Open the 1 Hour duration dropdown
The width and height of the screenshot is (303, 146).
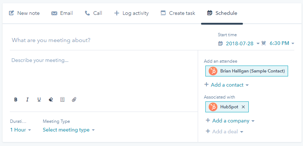coord(20,130)
